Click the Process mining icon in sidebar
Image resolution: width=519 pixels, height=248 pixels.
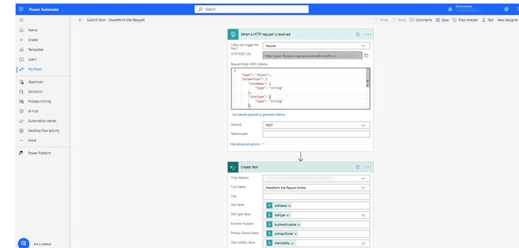[x=21, y=101]
